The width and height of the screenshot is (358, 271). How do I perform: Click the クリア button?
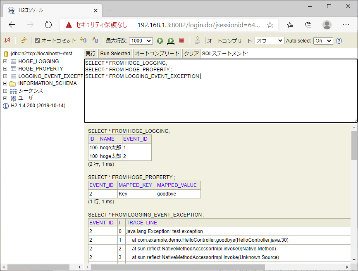[191, 54]
